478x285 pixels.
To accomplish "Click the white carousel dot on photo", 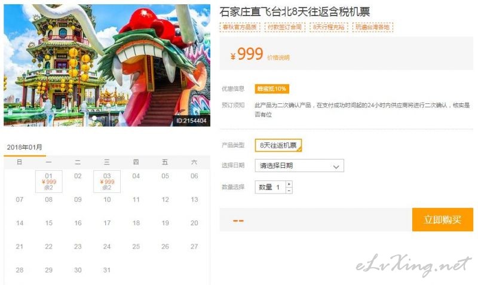I will pos(94,118).
